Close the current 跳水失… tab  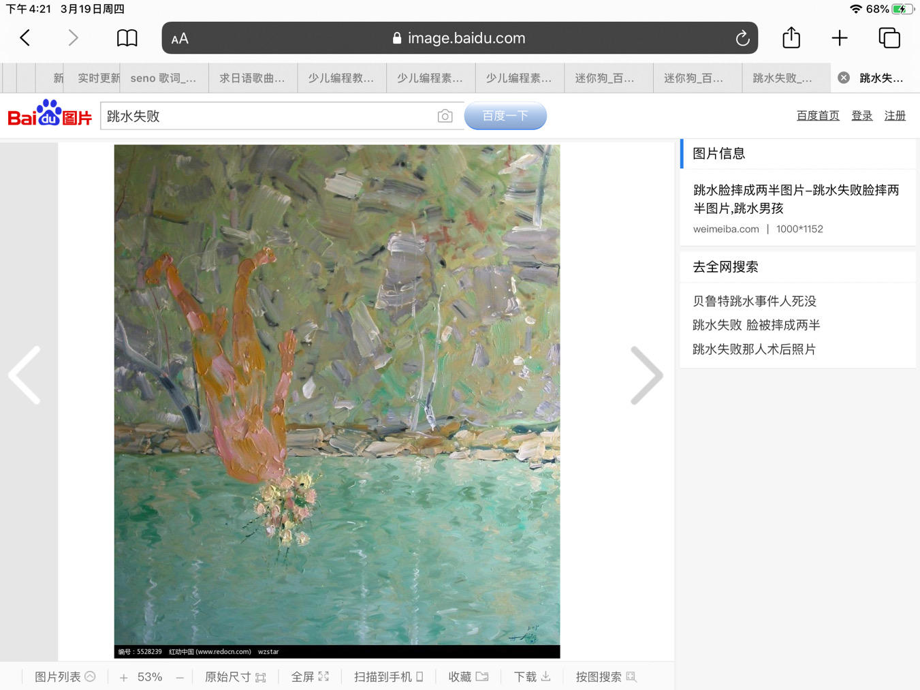844,78
